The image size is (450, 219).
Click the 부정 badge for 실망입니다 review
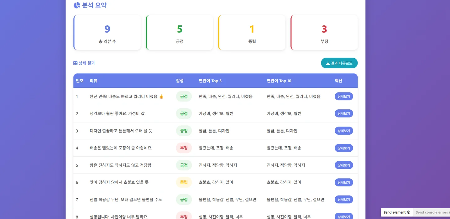(x=184, y=216)
